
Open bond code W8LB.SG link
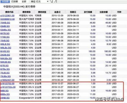5,44
